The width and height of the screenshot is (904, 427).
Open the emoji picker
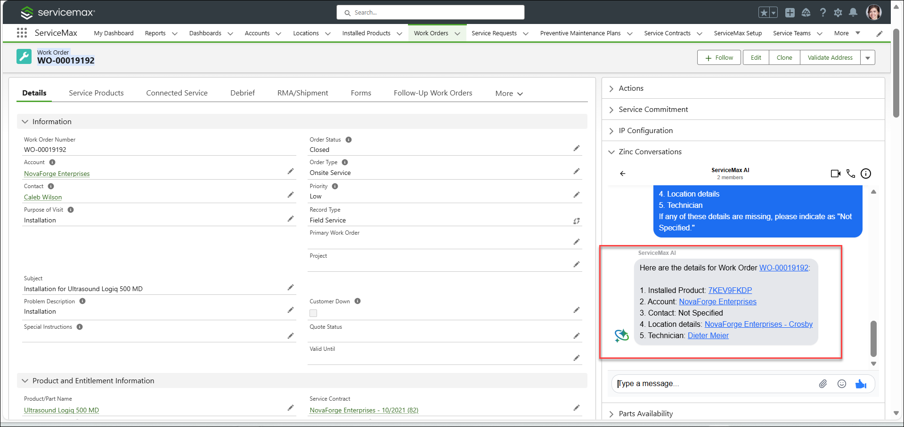click(x=842, y=384)
